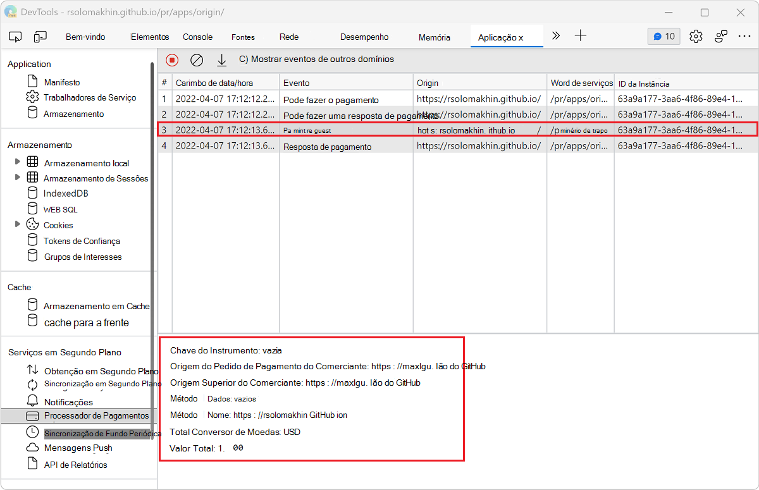Switch to the Rede tab
The width and height of the screenshot is (759, 490).
[288, 37]
